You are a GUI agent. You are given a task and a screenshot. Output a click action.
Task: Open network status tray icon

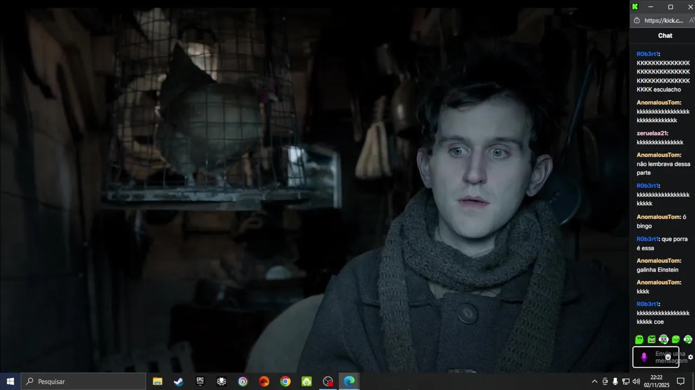[x=625, y=381]
